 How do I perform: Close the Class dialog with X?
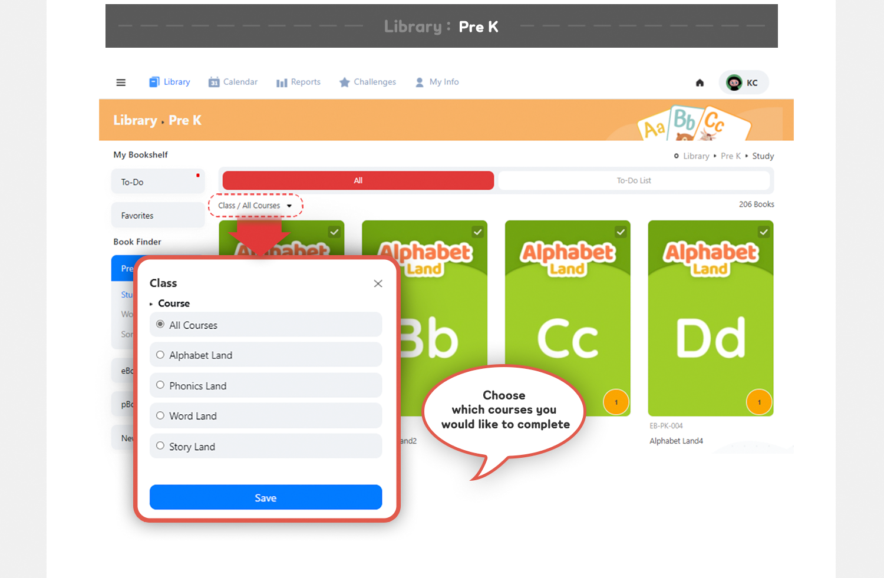pyautogui.click(x=378, y=283)
